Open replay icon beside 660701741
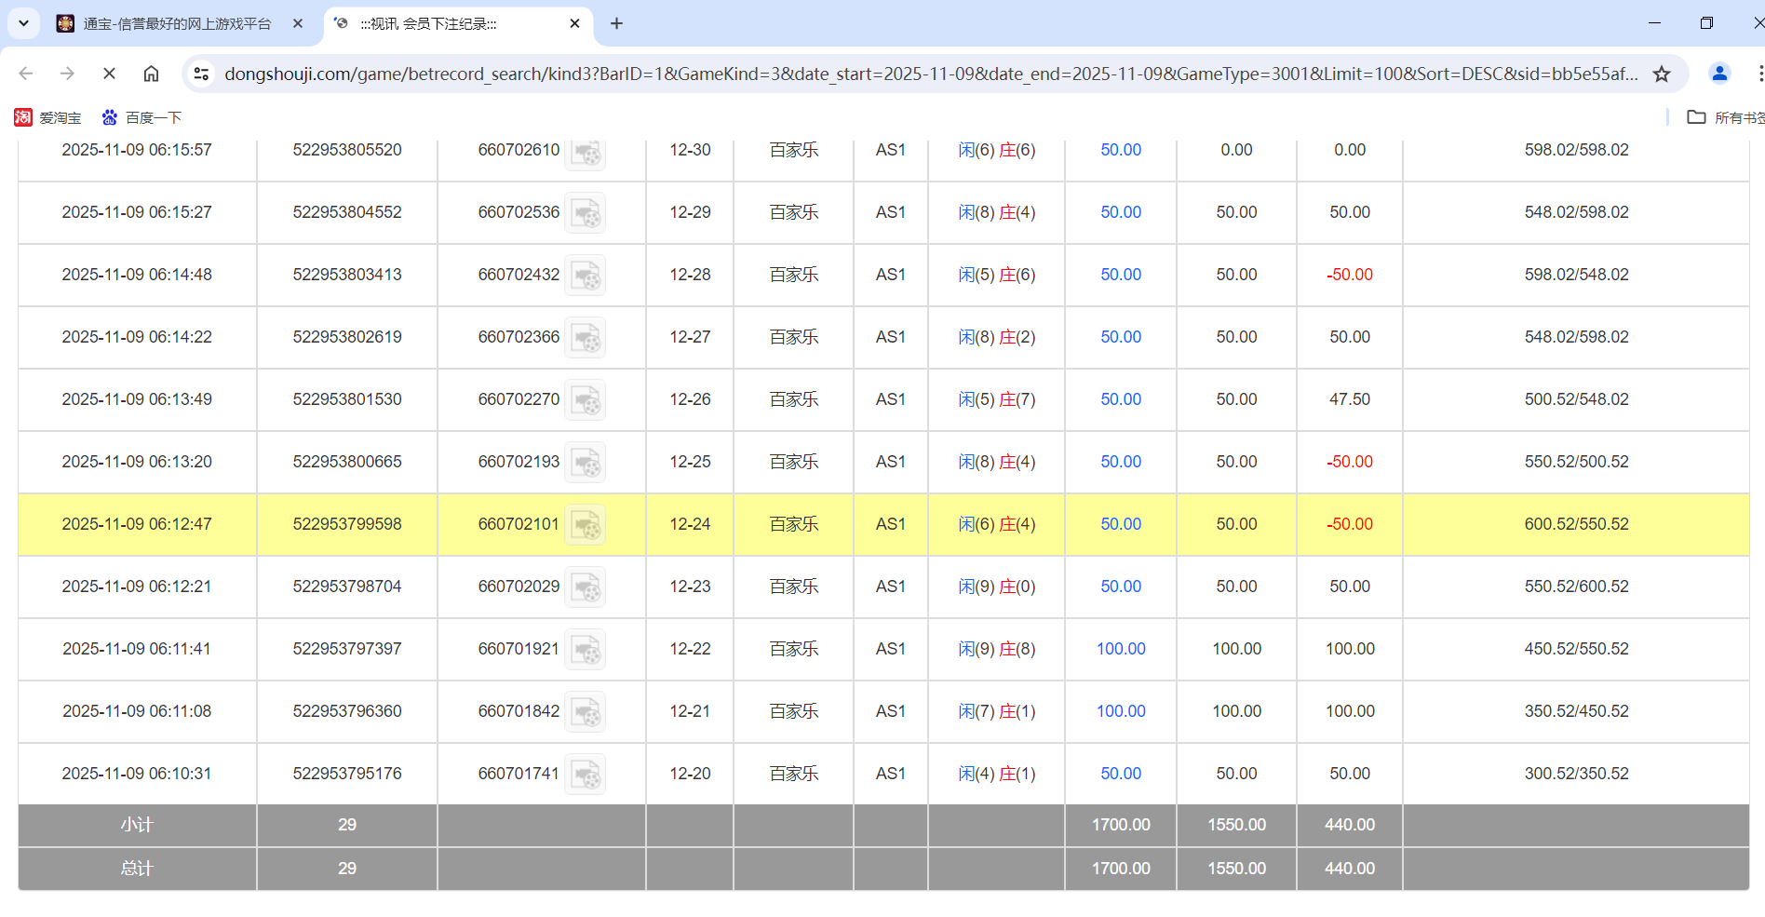Viewport: 1765px width, 917px height. [586, 775]
